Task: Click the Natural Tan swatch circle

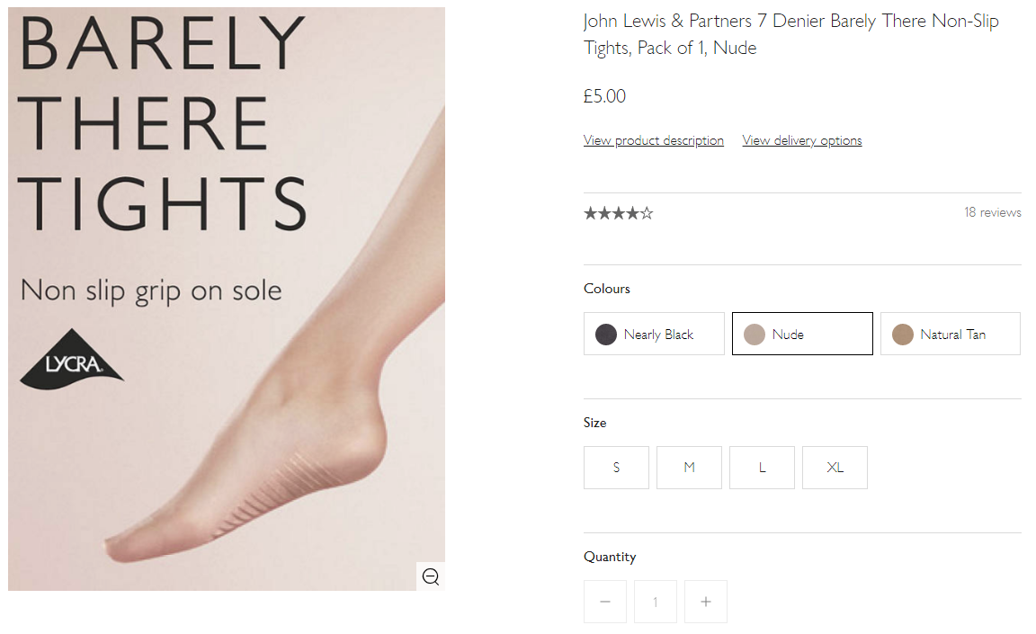Action: (903, 335)
